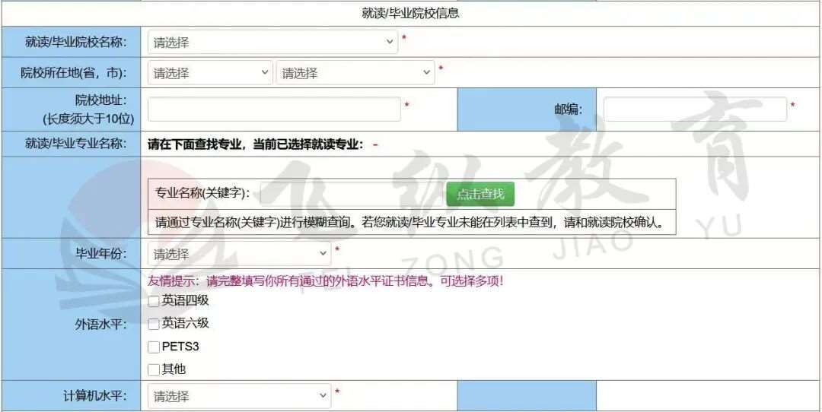
Task: Click the 专业名称(关键字) search box
Action: (x=350, y=194)
